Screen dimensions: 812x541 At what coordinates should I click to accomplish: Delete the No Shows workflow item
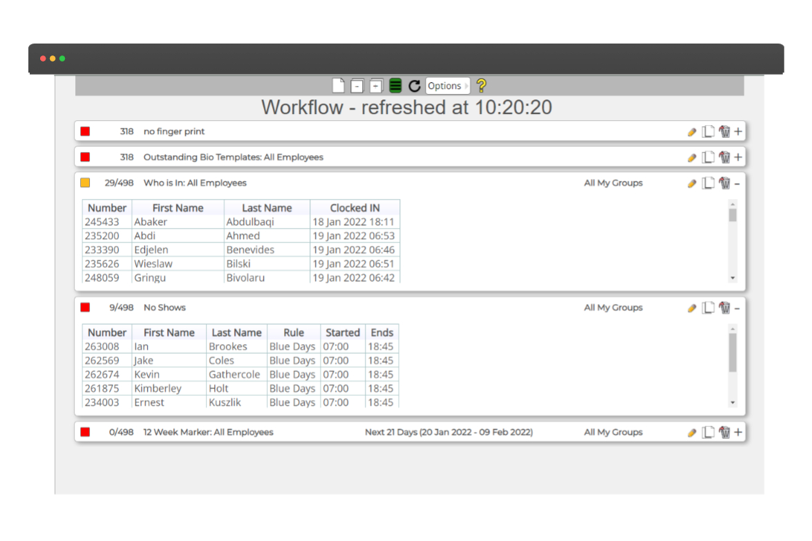(724, 308)
